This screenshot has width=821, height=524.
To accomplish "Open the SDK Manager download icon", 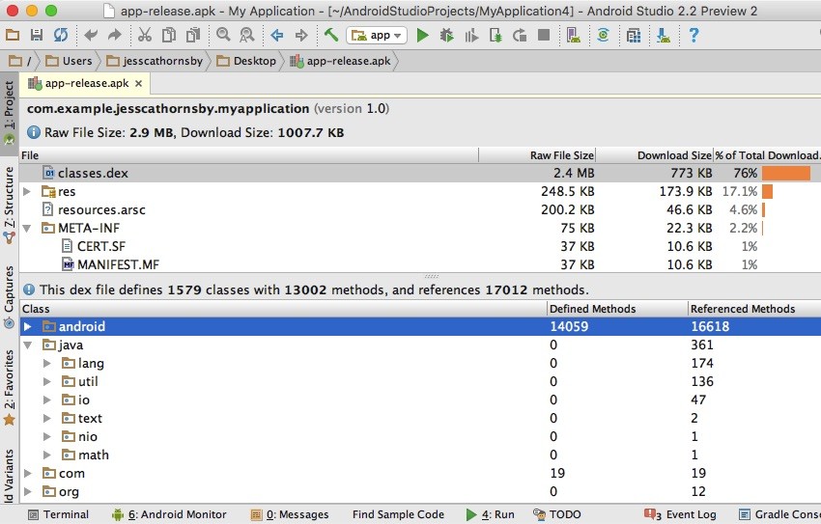I will coord(663,35).
